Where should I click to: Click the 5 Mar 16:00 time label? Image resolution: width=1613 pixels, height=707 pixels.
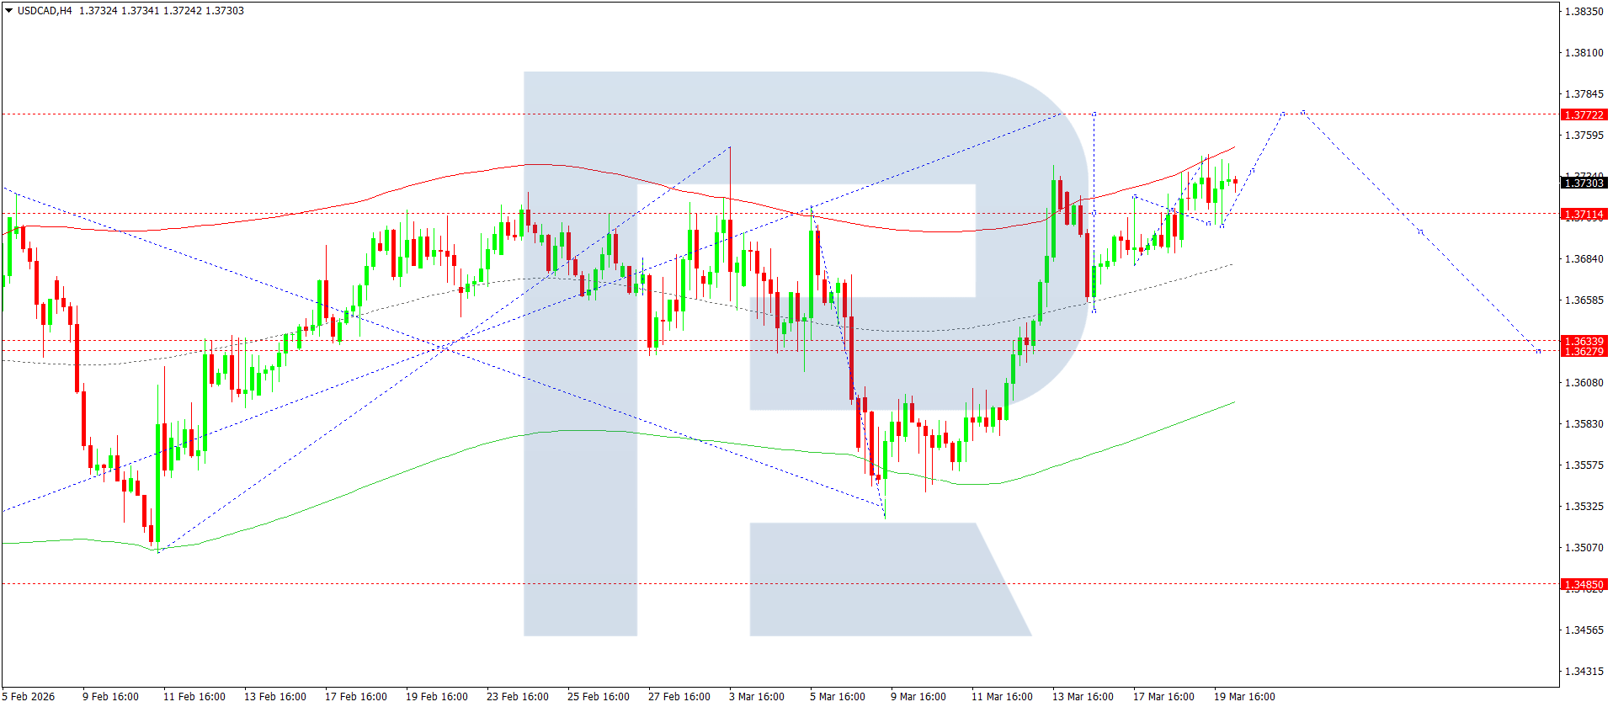837,696
